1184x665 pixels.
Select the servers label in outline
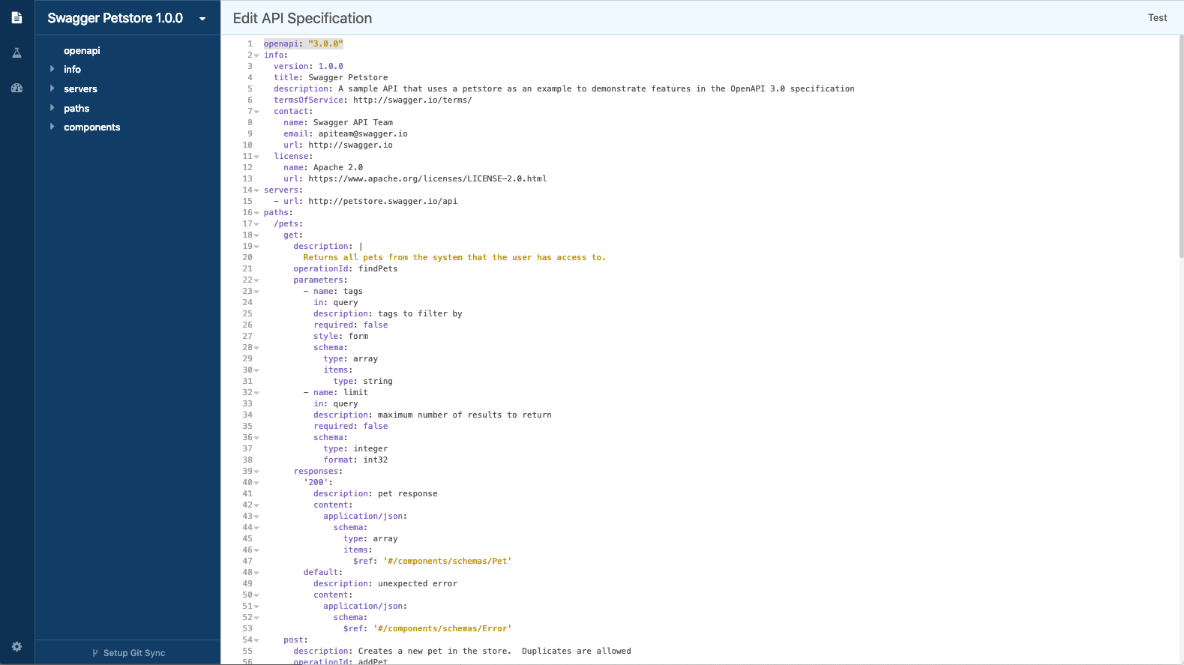pyautogui.click(x=80, y=88)
